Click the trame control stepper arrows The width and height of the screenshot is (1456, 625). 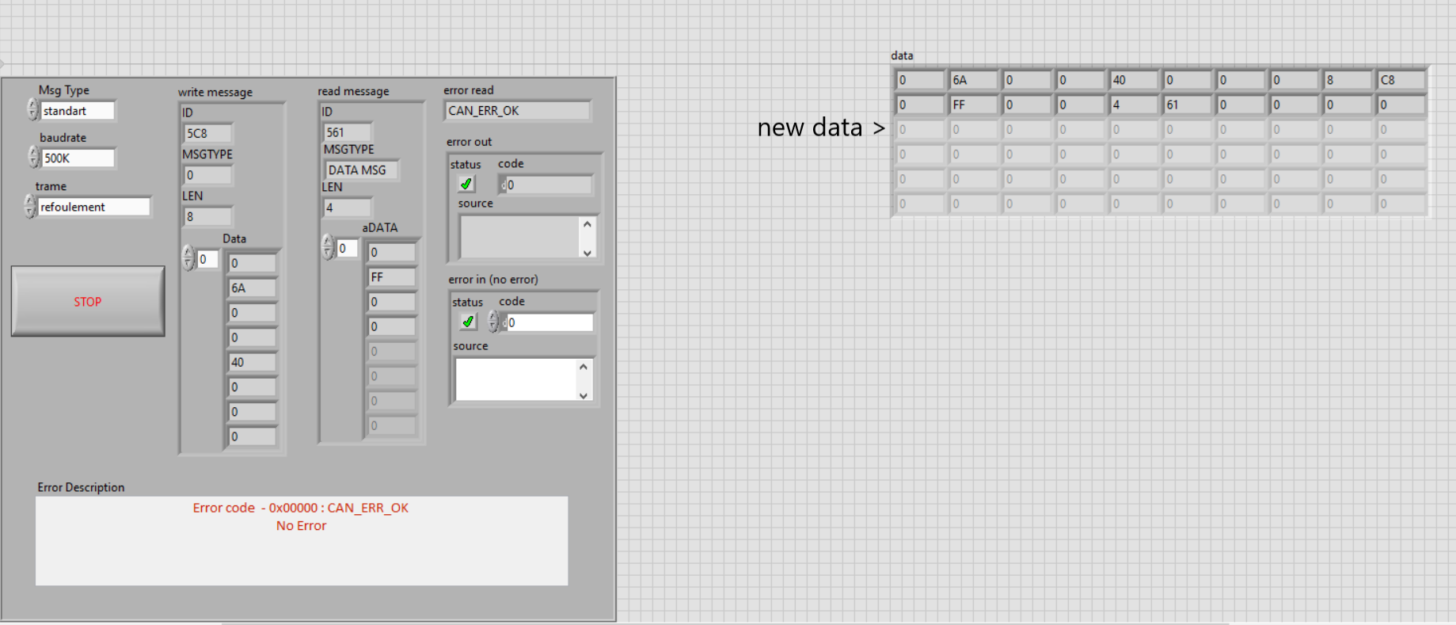tap(30, 207)
